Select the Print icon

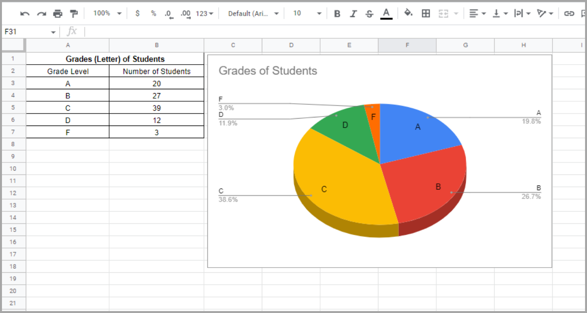tap(58, 13)
